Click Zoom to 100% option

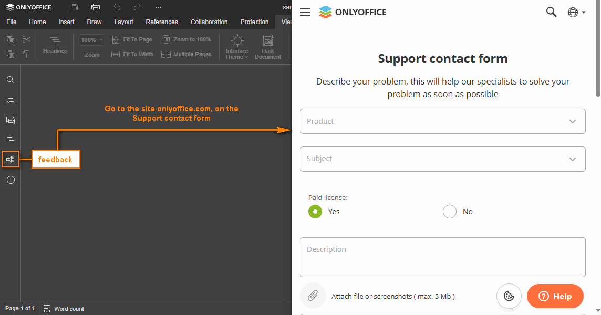click(186, 39)
